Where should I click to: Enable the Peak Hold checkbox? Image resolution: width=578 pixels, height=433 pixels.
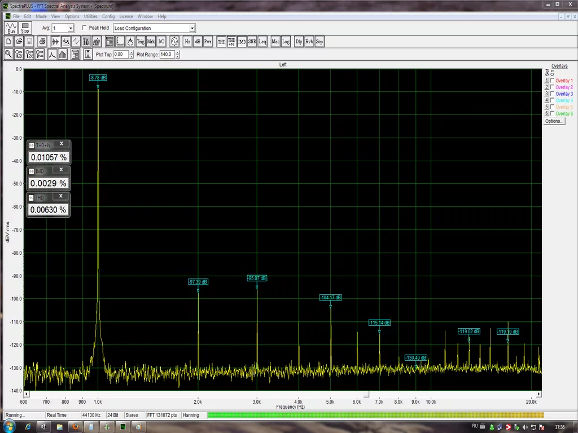(85, 28)
